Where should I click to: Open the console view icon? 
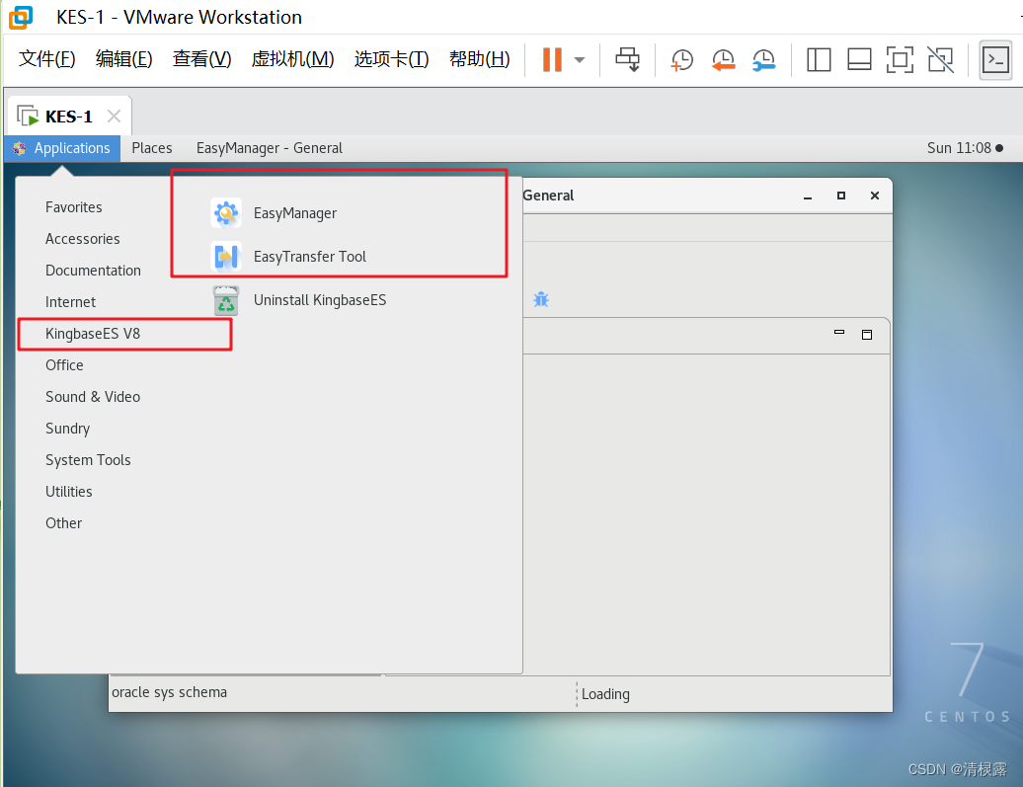[x=995, y=60]
